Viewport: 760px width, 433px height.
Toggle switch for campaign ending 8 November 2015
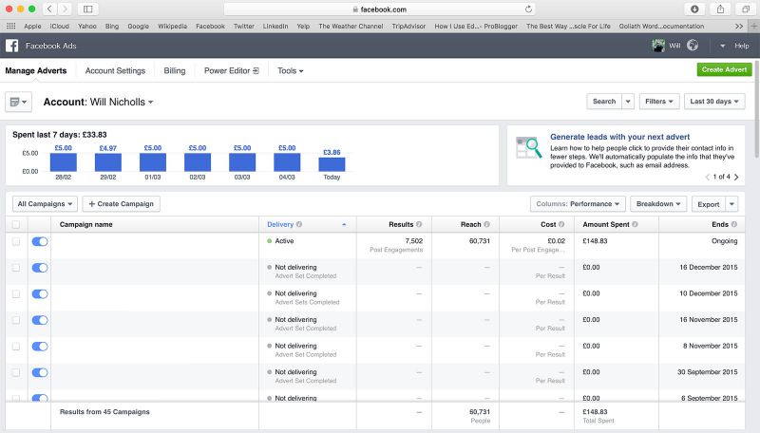(x=40, y=346)
